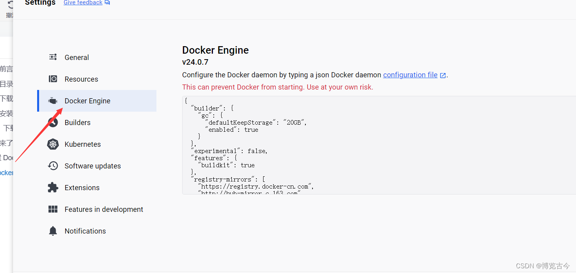Image resolution: width=576 pixels, height=273 pixels.
Task: Click the "experimental": false line
Action: click(x=229, y=151)
